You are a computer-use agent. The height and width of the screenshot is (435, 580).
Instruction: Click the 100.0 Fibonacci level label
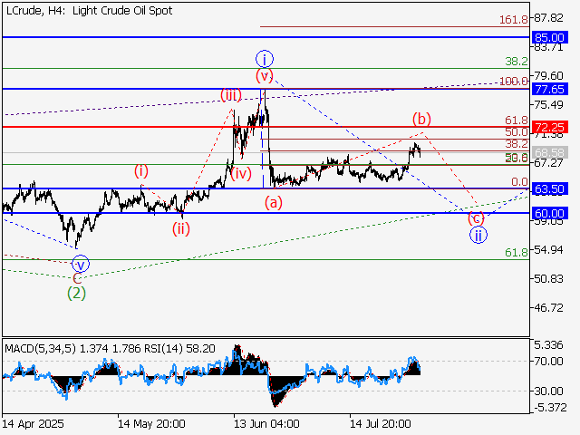coord(514,82)
